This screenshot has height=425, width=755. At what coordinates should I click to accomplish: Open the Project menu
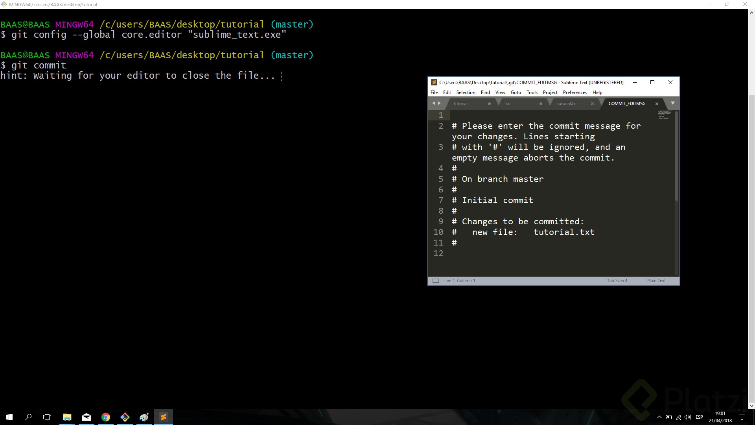(550, 92)
